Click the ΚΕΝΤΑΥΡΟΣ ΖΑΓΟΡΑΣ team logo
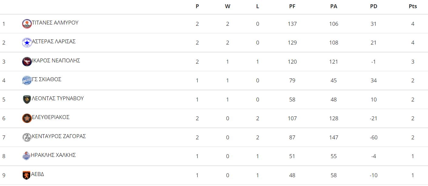 (x=27, y=137)
